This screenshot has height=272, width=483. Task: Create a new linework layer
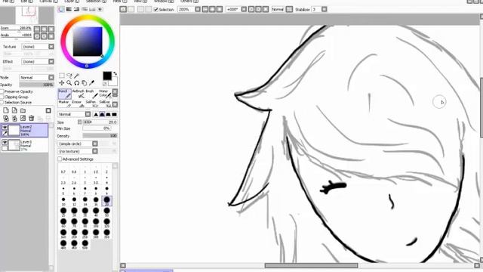coord(14,110)
